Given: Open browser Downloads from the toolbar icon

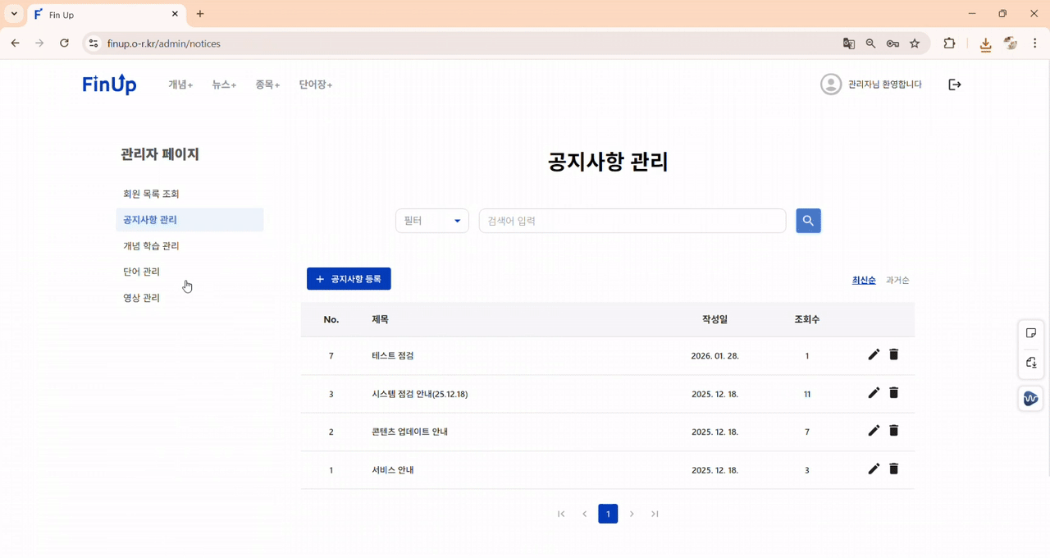Looking at the screenshot, I should pos(985,43).
